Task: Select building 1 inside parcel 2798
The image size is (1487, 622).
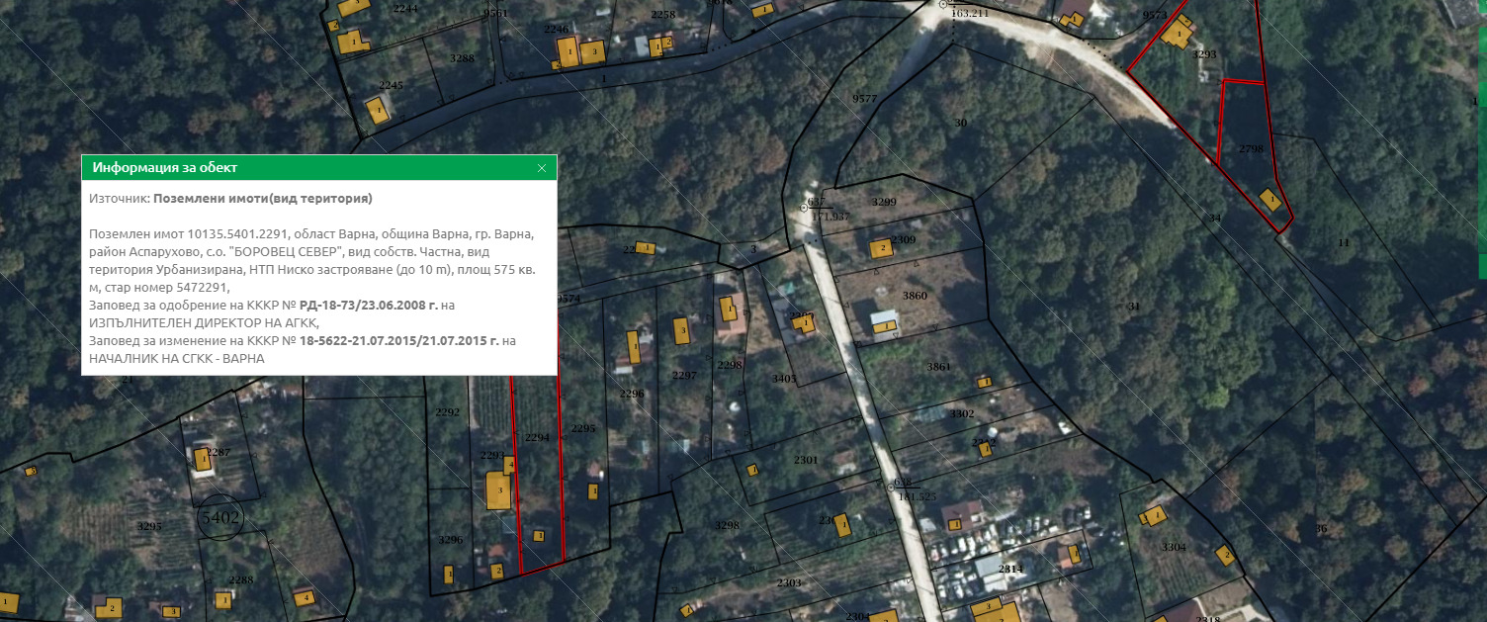Action: pyautogui.click(x=1271, y=200)
